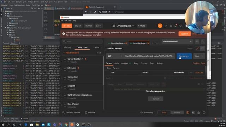Click the Invite button

point(141,26)
